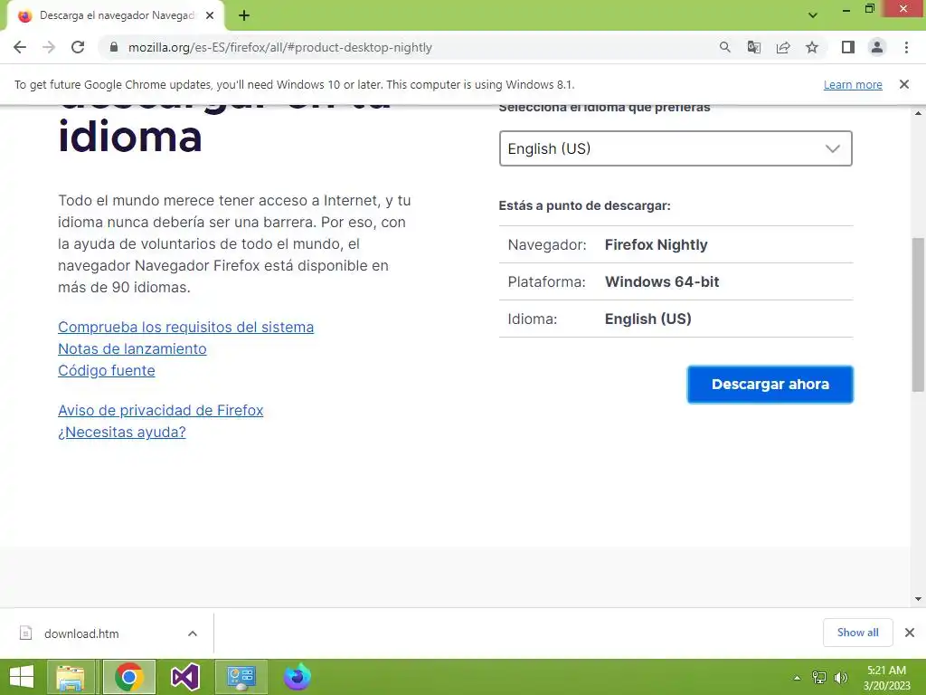Open the Chrome profile avatar
Screen dimensions: 926x695
coord(877,47)
